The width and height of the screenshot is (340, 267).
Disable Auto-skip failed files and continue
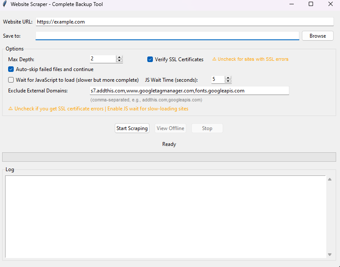11,69
